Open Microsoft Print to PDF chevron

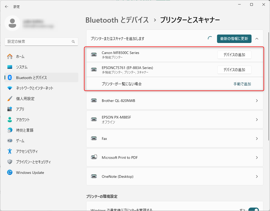pos(257,158)
